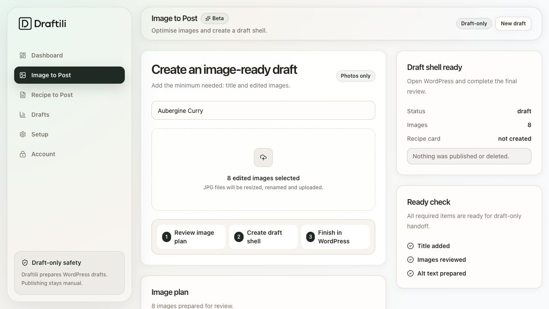
Task: Click the Draft shell ready heading
Action: pyautogui.click(x=434, y=67)
